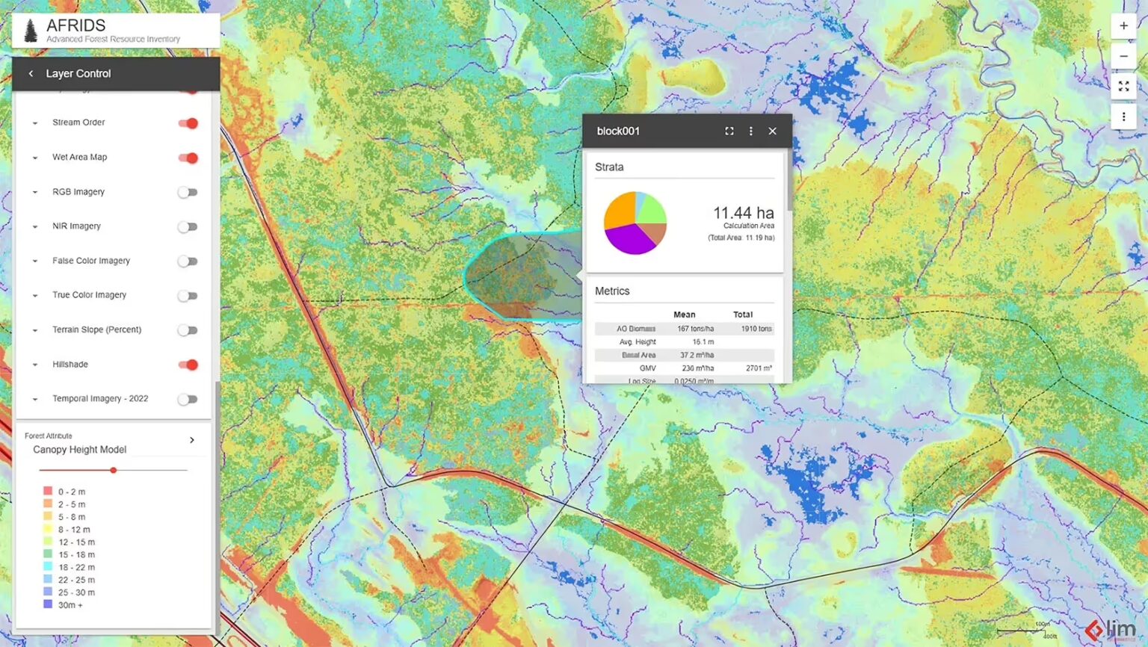Viewport: 1148px width, 647px height.
Task: Click the 30m+ blue color swatch
Action: click(47, 605)
